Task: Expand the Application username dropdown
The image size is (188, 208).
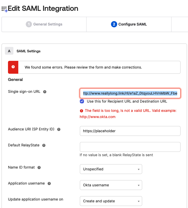Action: coord(111,185)
